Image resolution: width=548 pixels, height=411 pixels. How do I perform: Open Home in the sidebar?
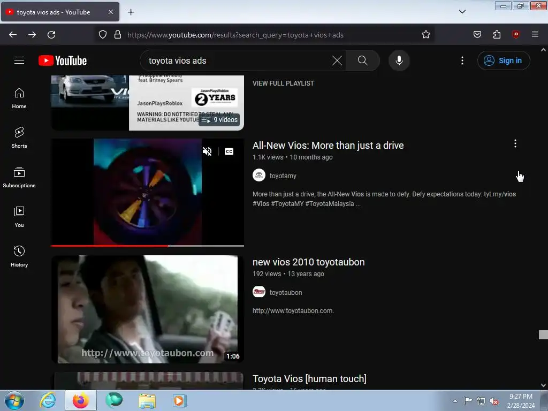point(19,98)
